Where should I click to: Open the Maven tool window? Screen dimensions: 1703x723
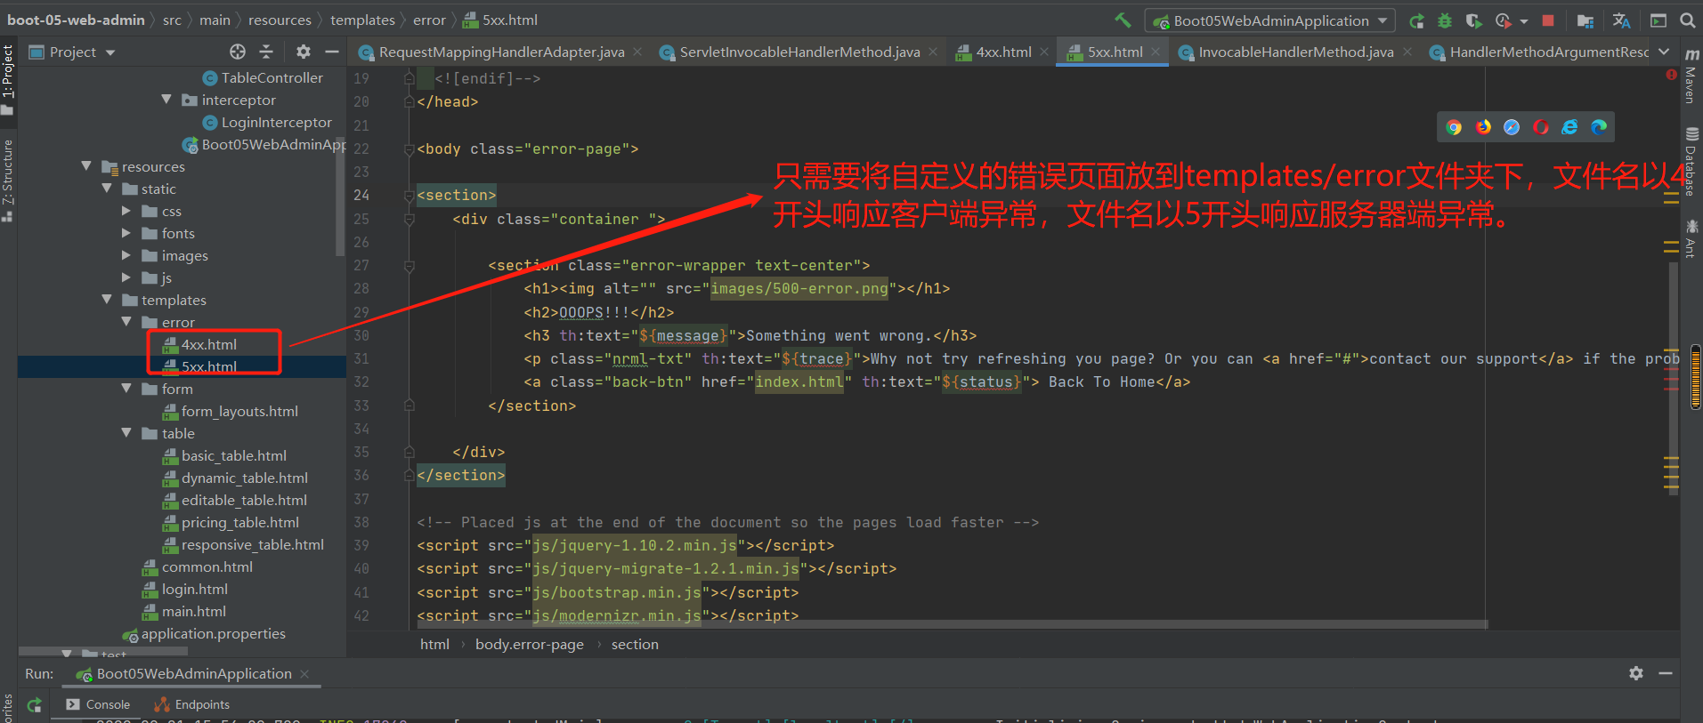[1691, 76]
